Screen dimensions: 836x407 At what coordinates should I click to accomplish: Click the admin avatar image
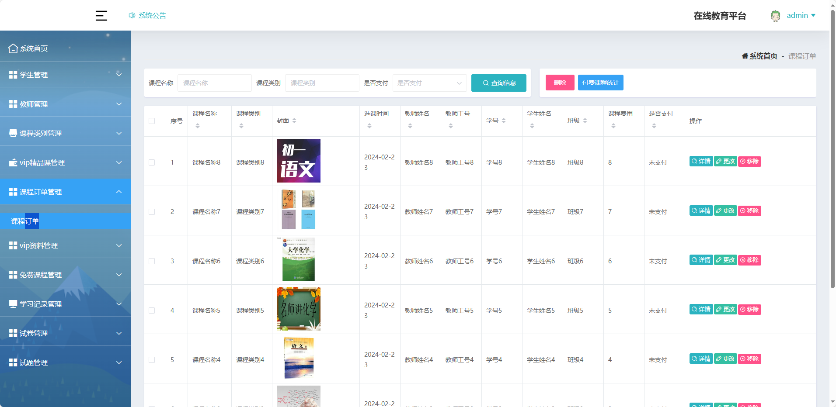[775, 16]
